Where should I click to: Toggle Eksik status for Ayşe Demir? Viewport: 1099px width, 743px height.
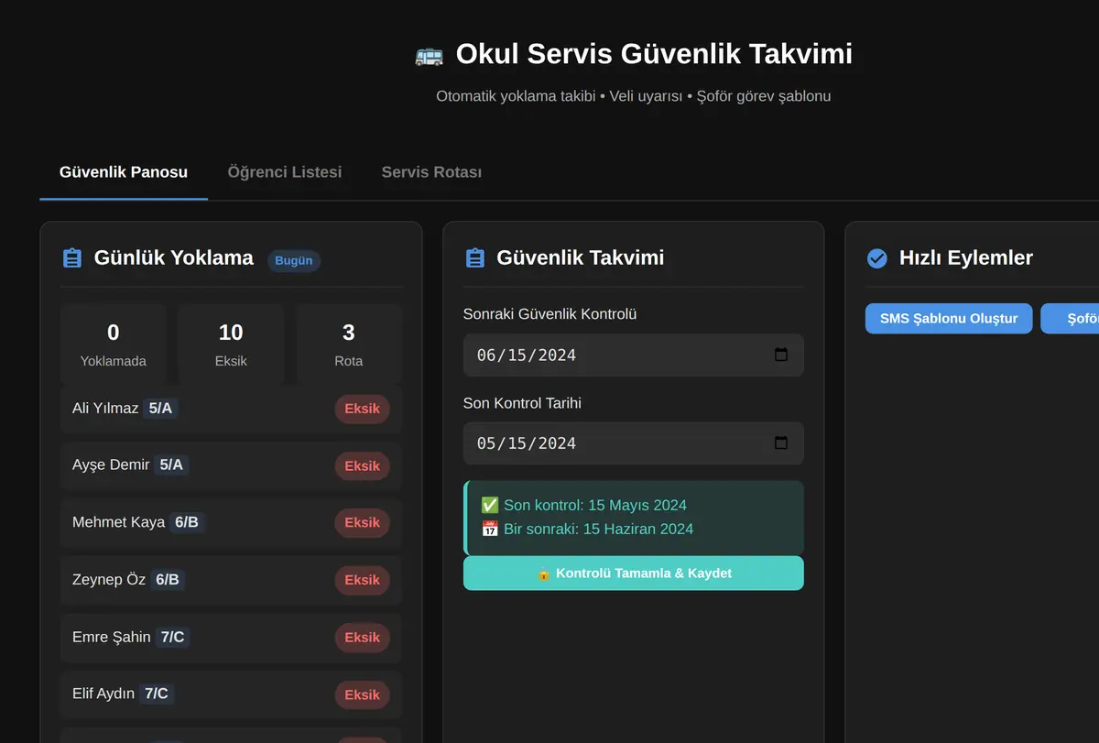pyautogui.click(x=362, y=465)
